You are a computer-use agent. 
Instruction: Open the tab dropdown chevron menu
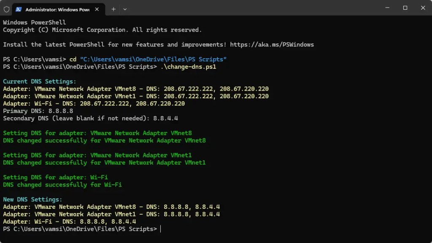click(x=125, y=9)
